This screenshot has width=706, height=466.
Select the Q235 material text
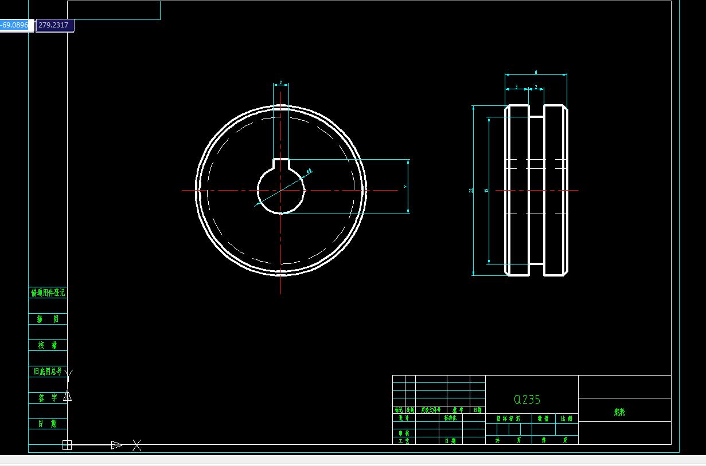point(527,400)
